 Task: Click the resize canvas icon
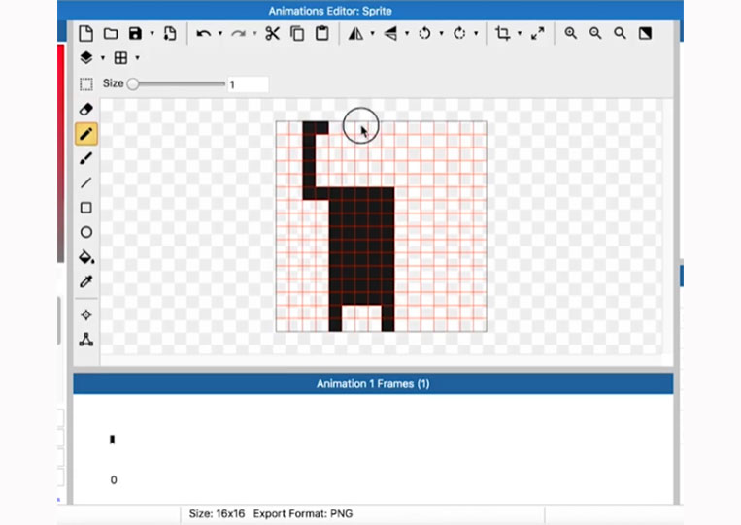(x=537, y=34)
